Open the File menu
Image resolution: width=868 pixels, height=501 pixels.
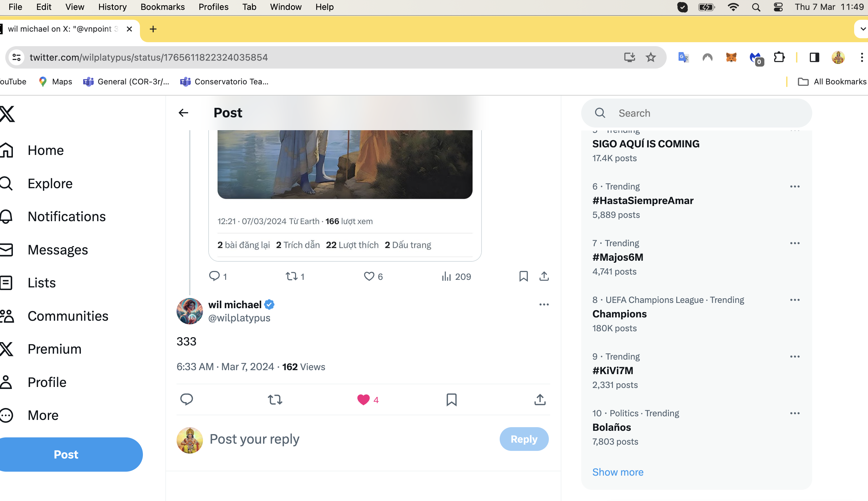point(15,7)
